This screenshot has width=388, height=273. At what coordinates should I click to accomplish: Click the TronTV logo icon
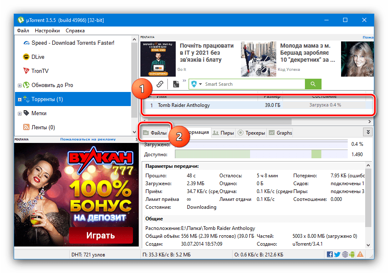(26, 71)
